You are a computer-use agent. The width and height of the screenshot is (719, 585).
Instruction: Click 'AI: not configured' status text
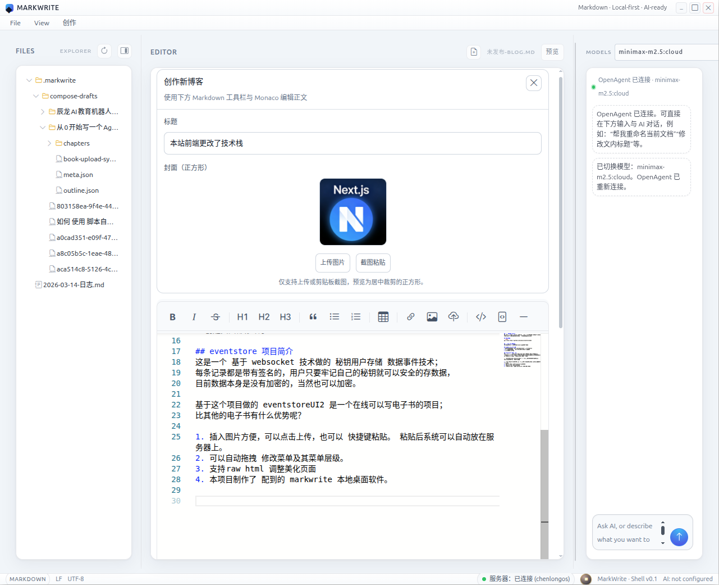click(x=688, y=579)
